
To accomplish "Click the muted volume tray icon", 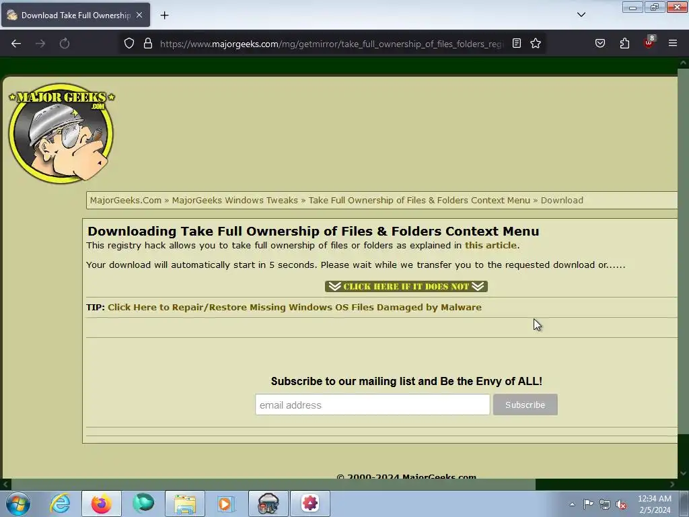I will click(x=621, y=504).
